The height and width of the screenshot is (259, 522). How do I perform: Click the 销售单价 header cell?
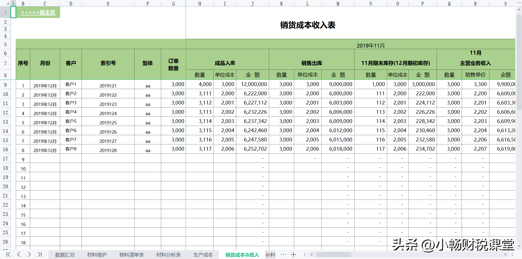pos(475,75)
